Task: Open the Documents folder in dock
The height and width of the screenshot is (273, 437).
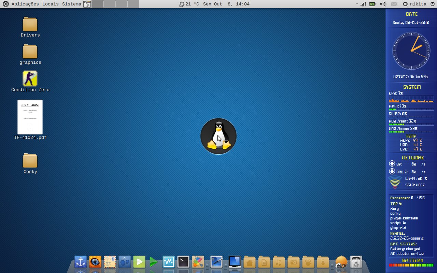Action: [x=264, y=262]
